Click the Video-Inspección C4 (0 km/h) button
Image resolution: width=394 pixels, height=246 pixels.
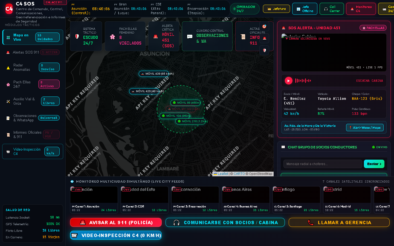(116, 235)
